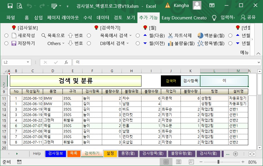Open the Name Box dropdown arrow
Viewport: 263px width, 166px height.
28,62
